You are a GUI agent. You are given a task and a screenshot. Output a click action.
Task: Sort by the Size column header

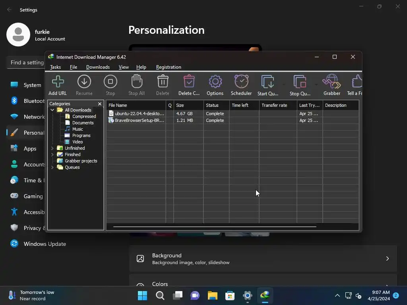189,105
